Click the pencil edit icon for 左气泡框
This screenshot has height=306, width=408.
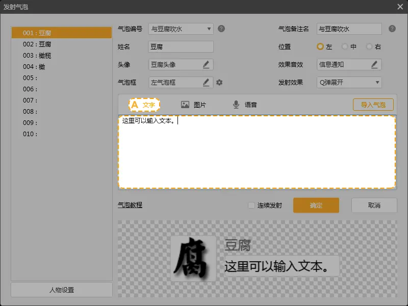tap(206, 82)
